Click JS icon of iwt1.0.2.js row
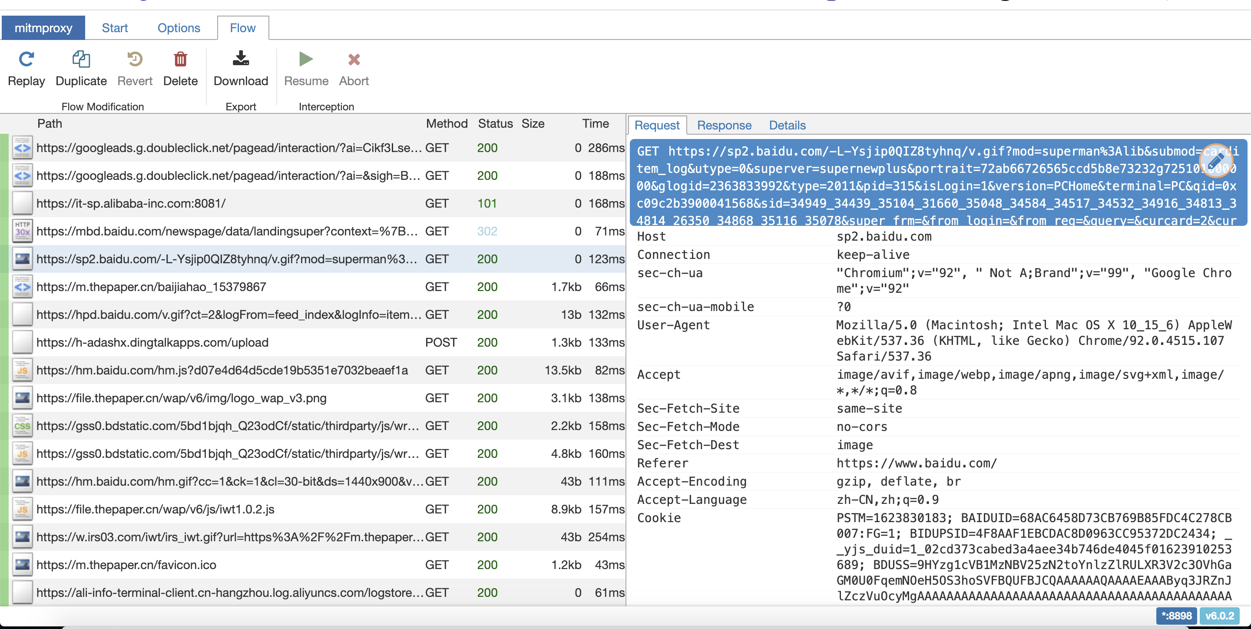This screenshot has height=629, width=1251. click(22, 509)
